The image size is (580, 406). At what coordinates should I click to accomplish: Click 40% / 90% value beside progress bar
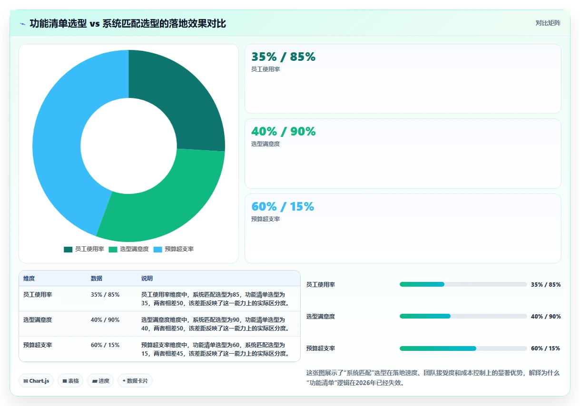546,316
